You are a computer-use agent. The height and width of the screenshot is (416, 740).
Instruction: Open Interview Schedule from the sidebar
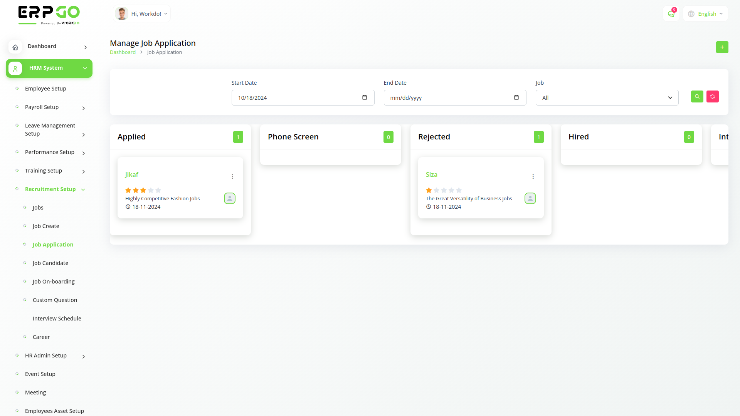point(57,318)
